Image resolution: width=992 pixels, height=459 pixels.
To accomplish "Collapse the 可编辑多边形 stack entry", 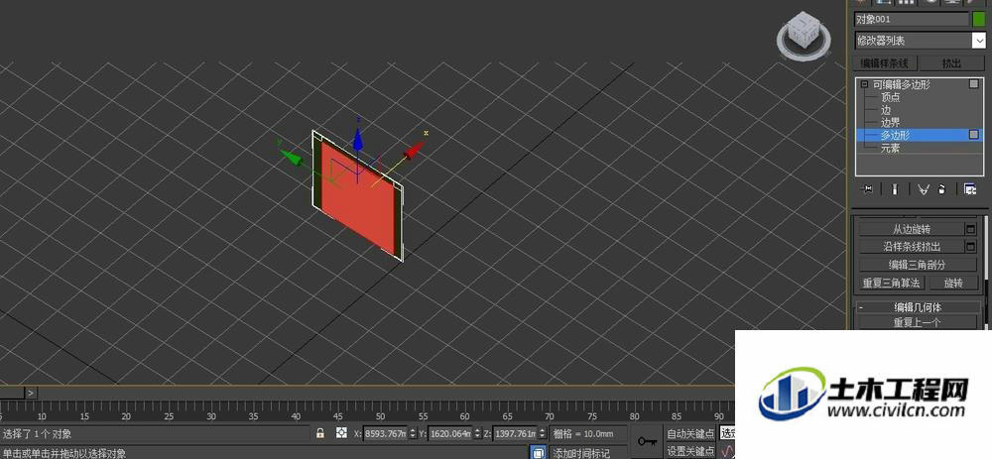I will pyautogui.click(x=864, y=84).
